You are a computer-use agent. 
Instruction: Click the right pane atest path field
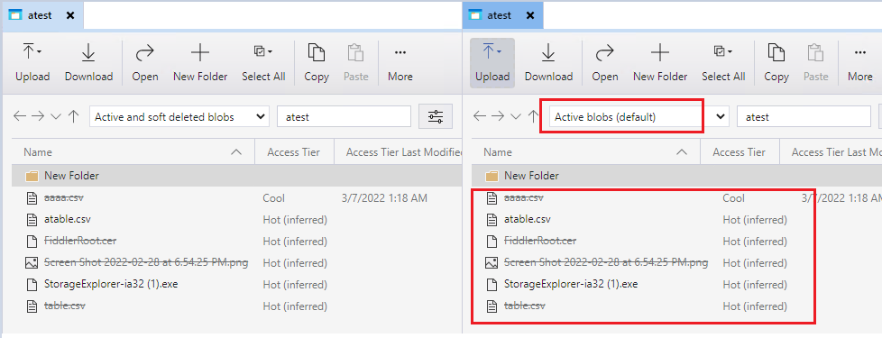[x=804, y=117]
